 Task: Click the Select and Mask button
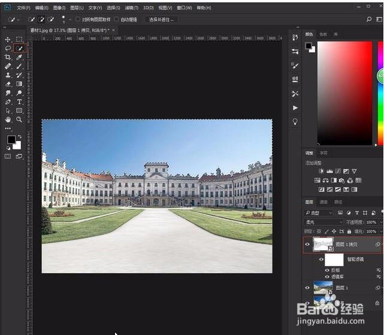coord(161,20)
